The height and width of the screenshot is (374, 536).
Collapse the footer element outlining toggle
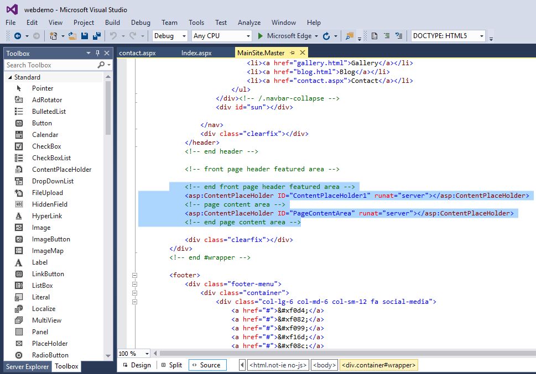coord(133,275)
